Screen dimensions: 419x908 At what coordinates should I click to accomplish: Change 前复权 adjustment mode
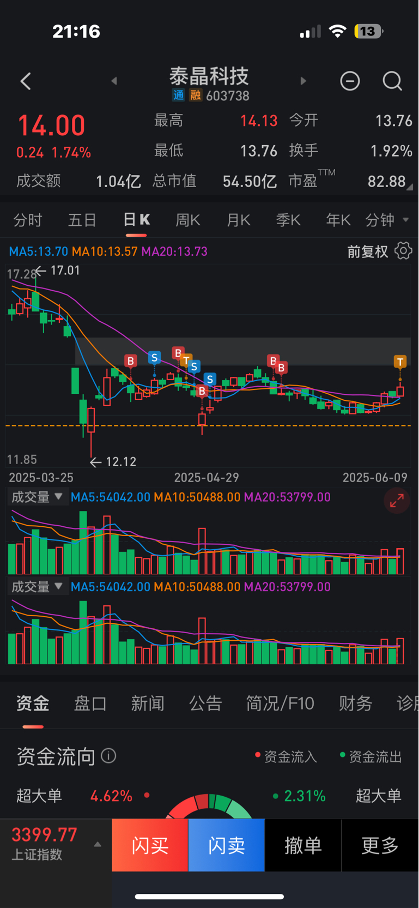coord(368,251)
